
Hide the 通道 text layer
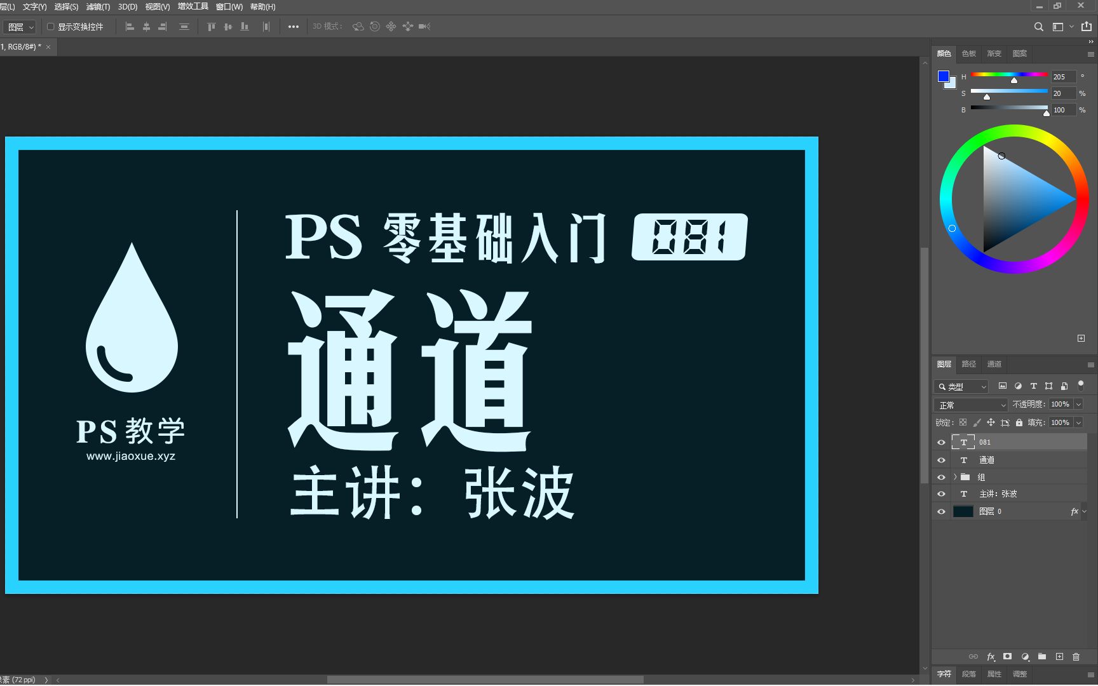coord(942,461)
